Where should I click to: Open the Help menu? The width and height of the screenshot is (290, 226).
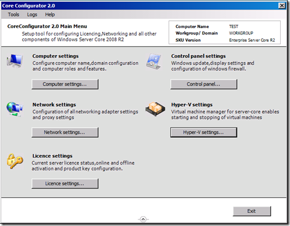tap(50, 14)
